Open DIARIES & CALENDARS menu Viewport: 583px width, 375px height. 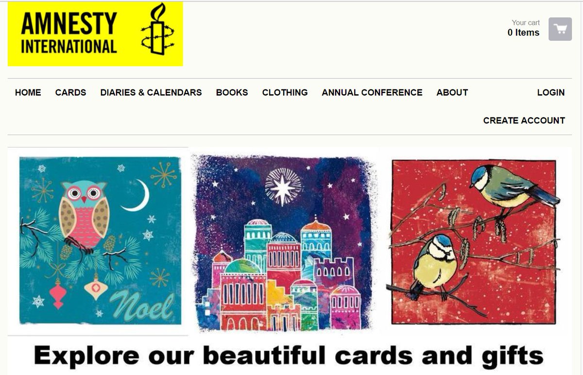pyautogui.click(x=151, y=92)
